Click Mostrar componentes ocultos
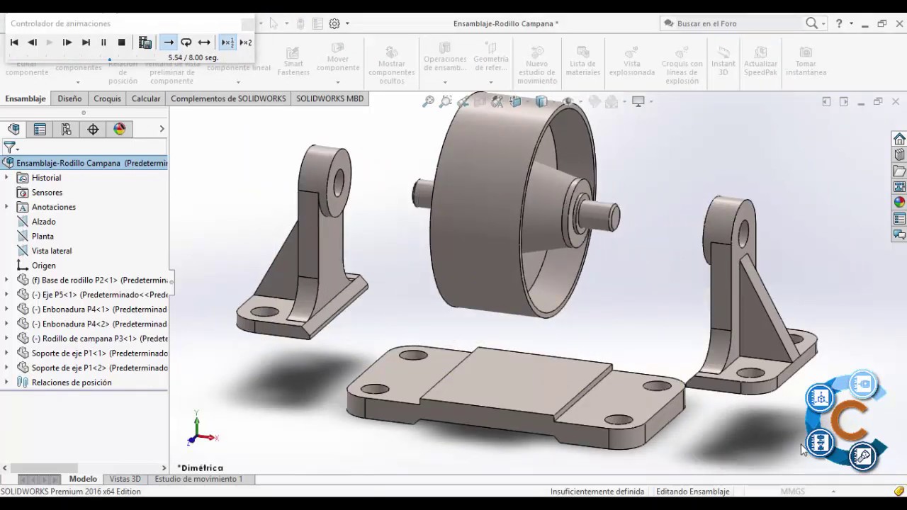907x510 pixels. 391,64
